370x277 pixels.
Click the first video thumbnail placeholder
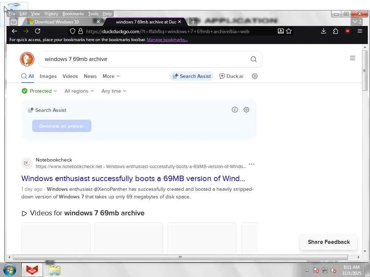coord(56,238)
